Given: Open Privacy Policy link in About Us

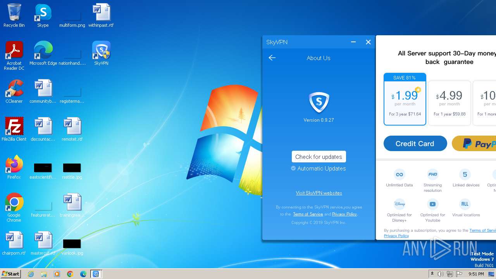Looking at the screenshot, I should [344, 214].
